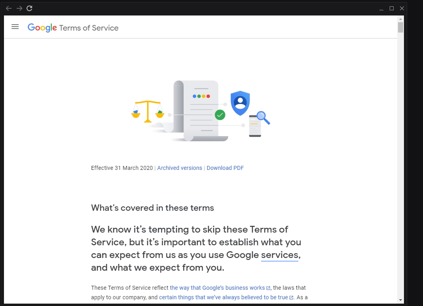
Task: Close the Terms of Service window
Action: [x=402, y=8]
